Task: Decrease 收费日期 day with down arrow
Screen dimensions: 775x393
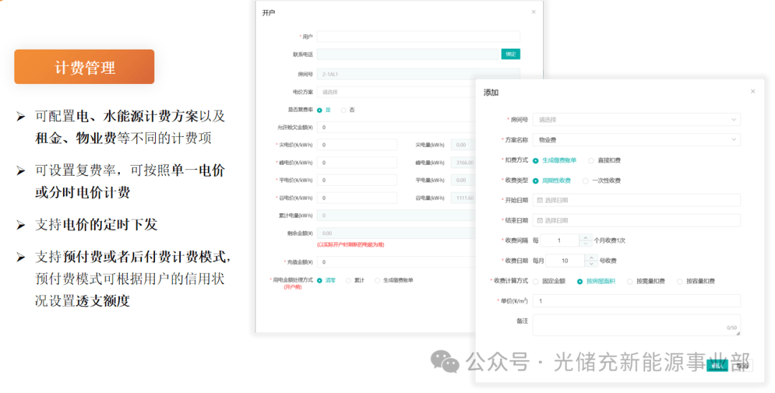Action: [591, 264]
